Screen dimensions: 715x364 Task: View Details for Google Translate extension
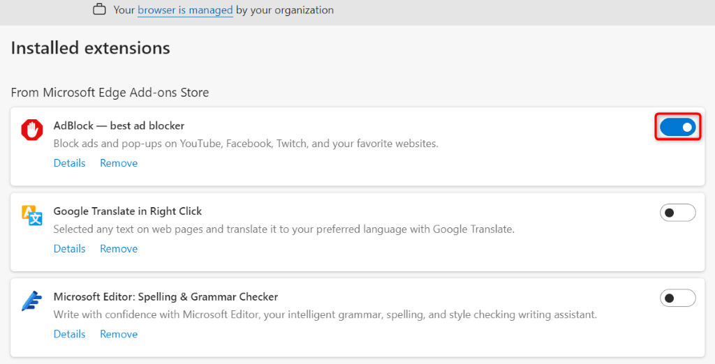pyautogui.click(x=69, y=249)
